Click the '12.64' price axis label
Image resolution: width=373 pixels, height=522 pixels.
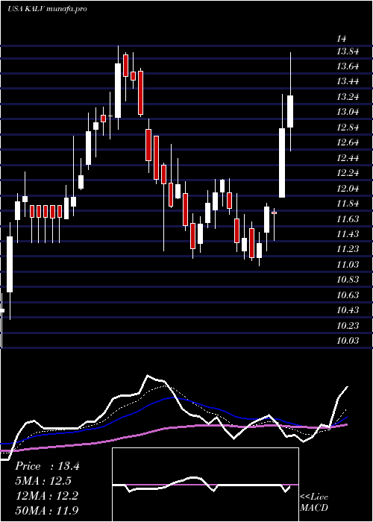tap(348, 143)
